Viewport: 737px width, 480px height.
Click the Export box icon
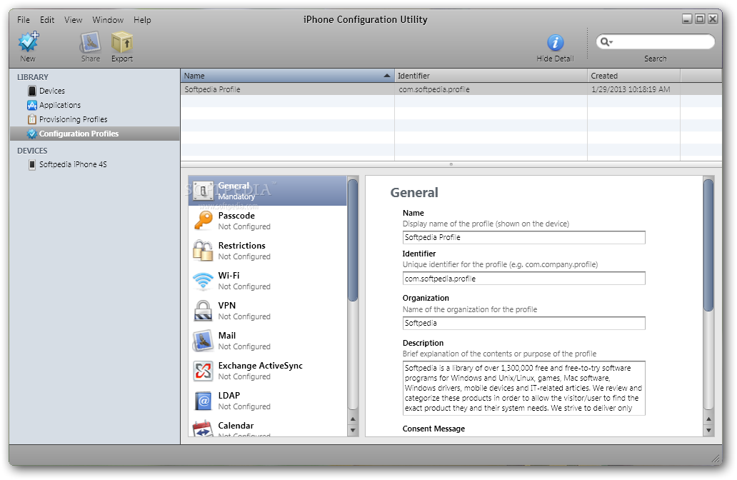[x=122, y=42]
